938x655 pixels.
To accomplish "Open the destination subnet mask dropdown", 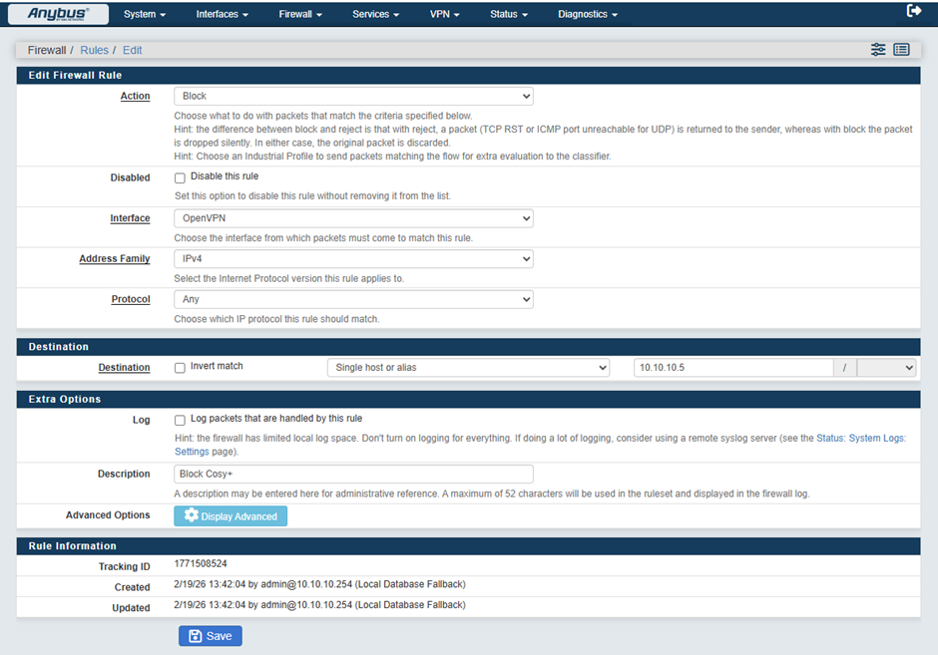I will pos(886,368).
